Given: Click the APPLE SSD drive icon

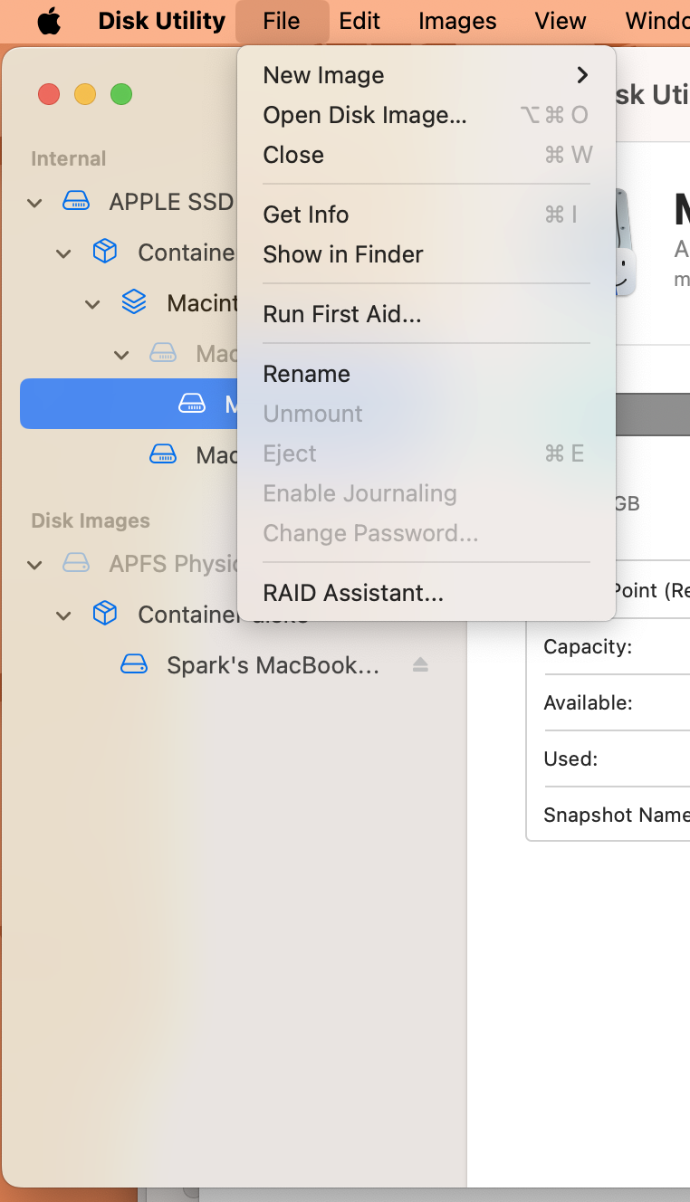Looking at the screenshot, I should [76, 202].
